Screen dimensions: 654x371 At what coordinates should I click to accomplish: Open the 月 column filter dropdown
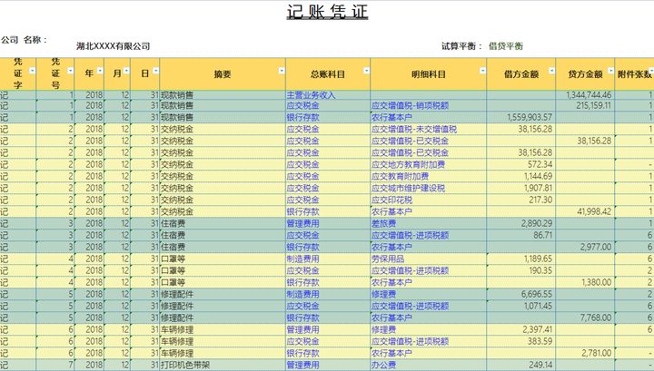(x=126, y=71)
